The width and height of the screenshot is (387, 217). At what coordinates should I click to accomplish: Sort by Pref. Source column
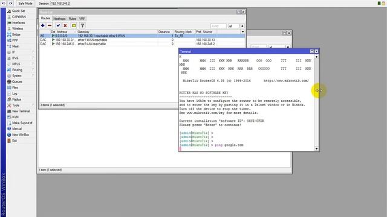pyautogui.click(x=206, y=32)
